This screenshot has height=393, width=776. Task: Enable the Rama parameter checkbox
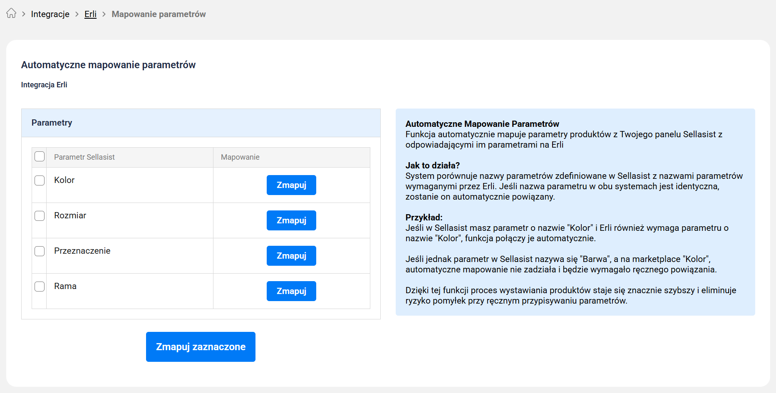point(40,287)
